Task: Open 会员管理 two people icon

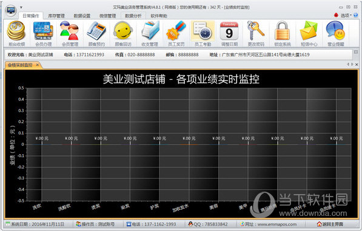Action: (x=70, y=34)
